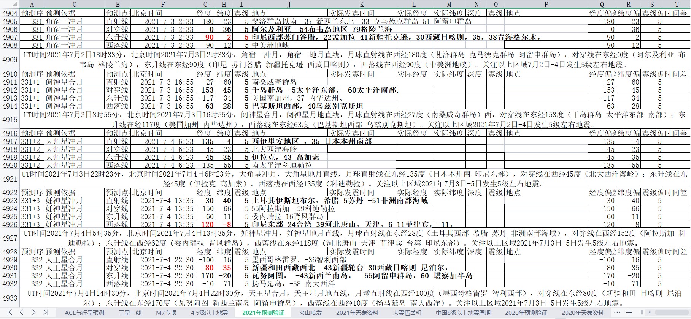
Task: Go to the previous sheet tab
Action: coord(22,312)
